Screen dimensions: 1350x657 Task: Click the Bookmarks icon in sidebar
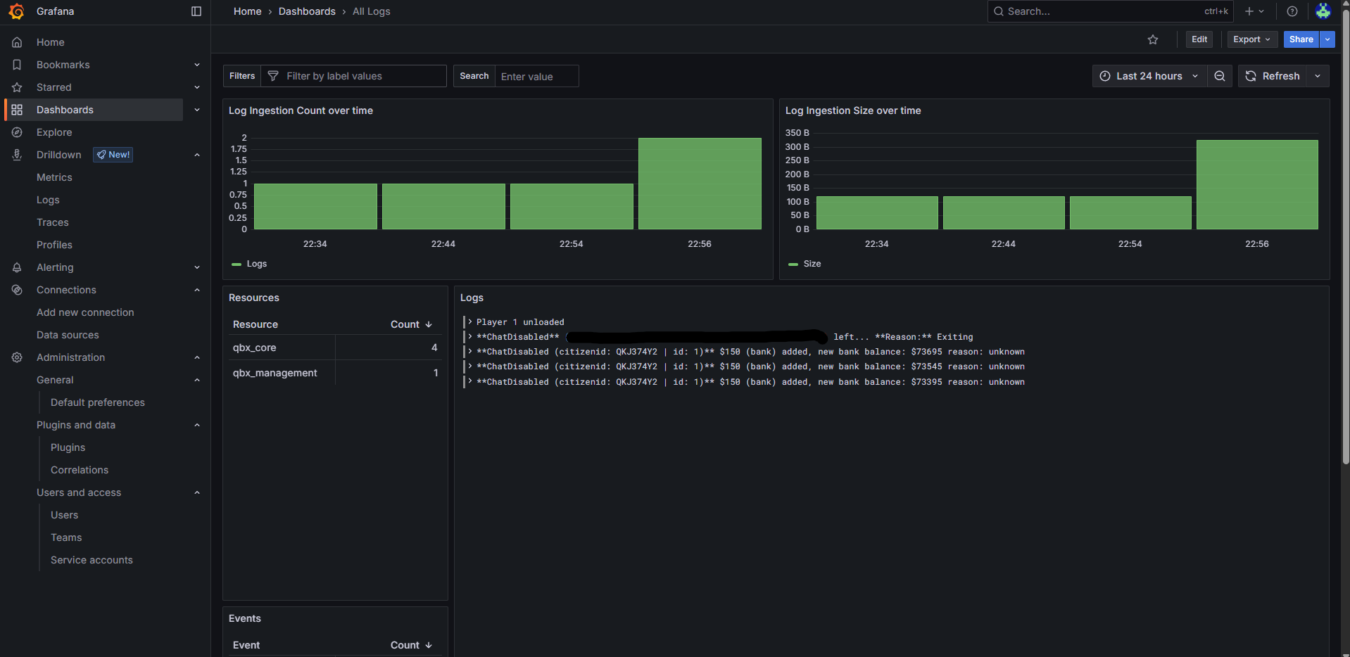click(x=17, y=65)
